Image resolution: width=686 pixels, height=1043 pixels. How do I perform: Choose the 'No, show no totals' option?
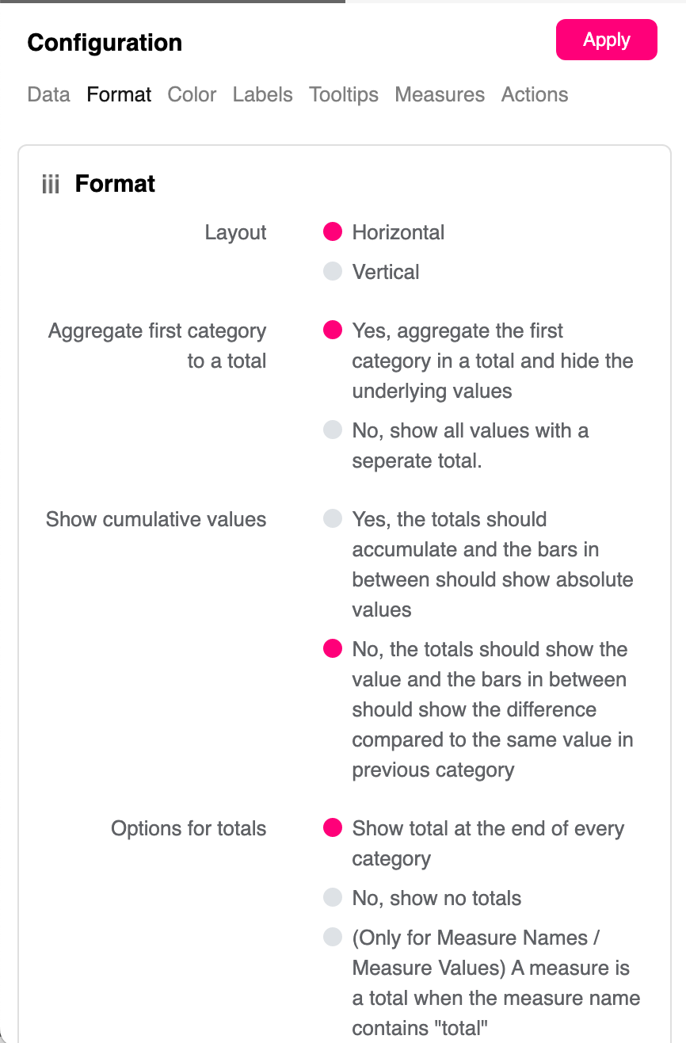pyautogui.click(x=333, y=898)
